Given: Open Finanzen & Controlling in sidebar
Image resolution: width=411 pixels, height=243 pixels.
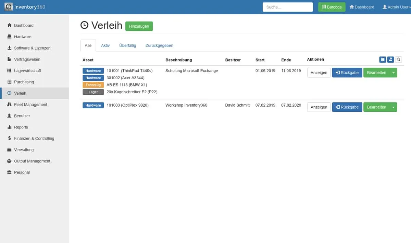Looking at the screenshot, I should [34, 138].
